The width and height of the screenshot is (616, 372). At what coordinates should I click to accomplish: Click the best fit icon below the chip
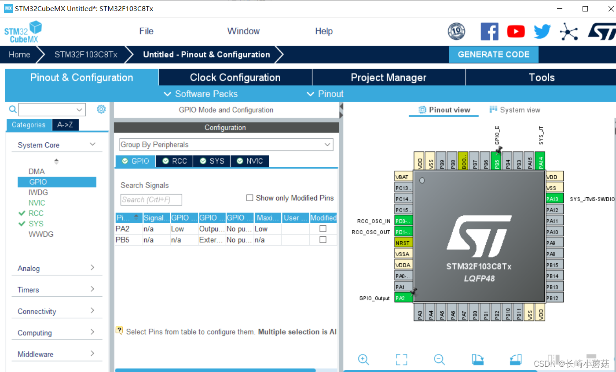tap(401, 360)
